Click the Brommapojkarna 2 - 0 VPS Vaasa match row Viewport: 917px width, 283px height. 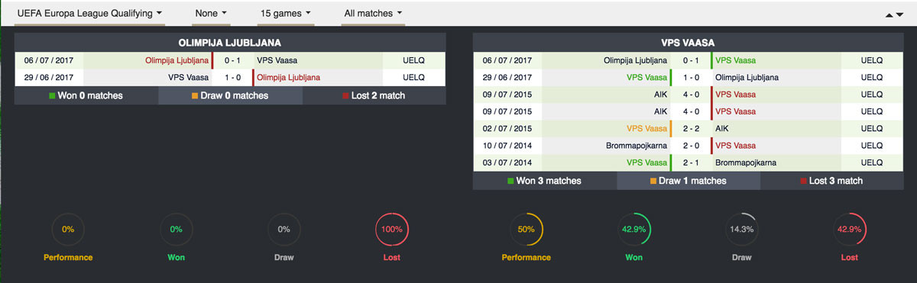pos(689,146)
